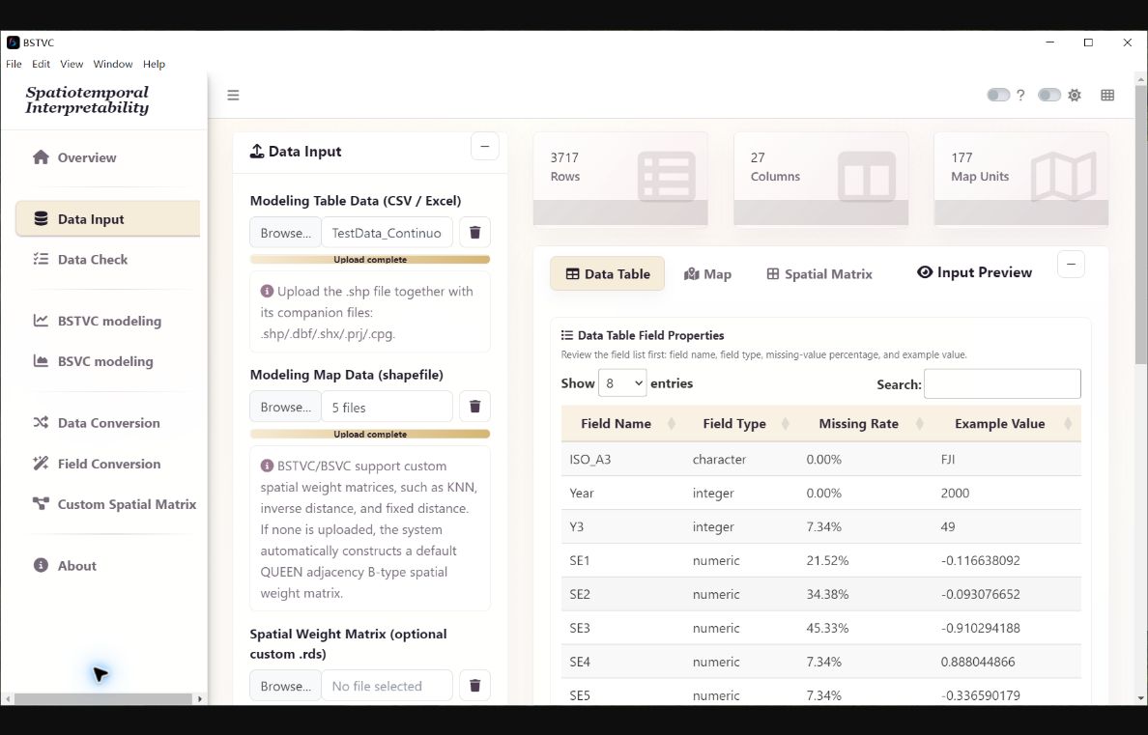
Task: Click the settings gear icon
Action: click(x=1074, y=96)
